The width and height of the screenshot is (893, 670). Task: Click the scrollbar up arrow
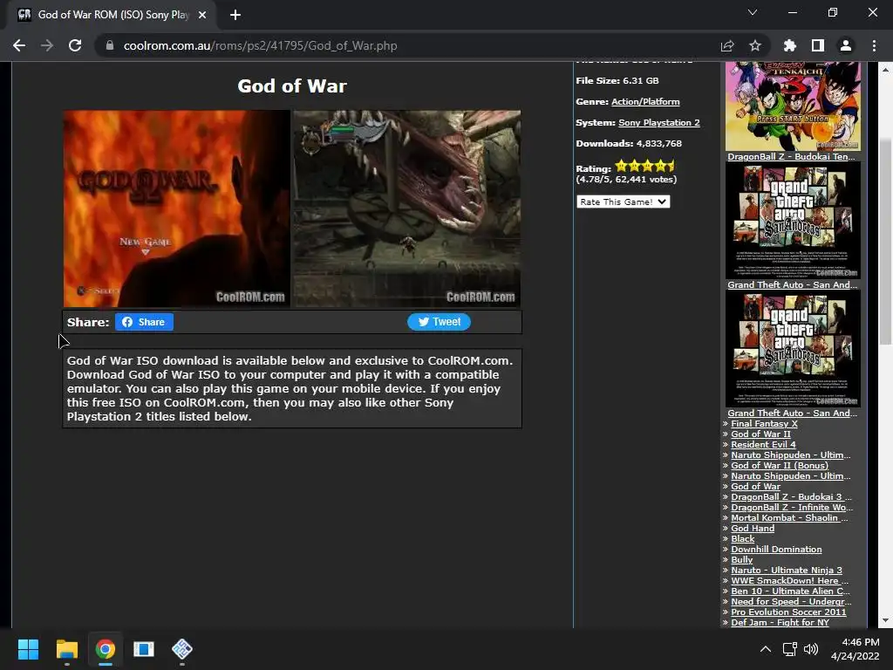point(886,69)
